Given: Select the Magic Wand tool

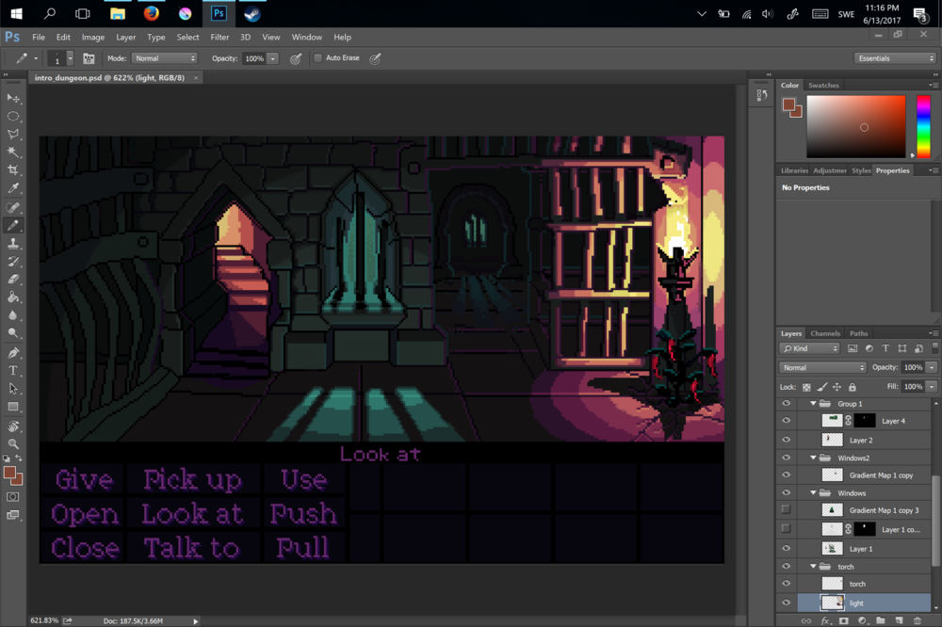Looking at the screenshot, I should click(13, 153).
